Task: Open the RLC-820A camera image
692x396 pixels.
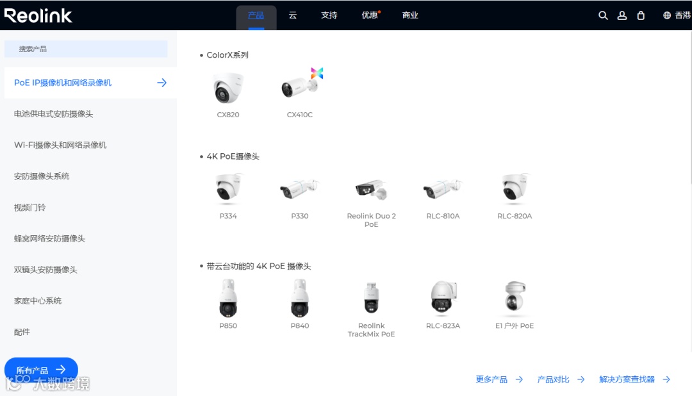Action: click(515, 188)
